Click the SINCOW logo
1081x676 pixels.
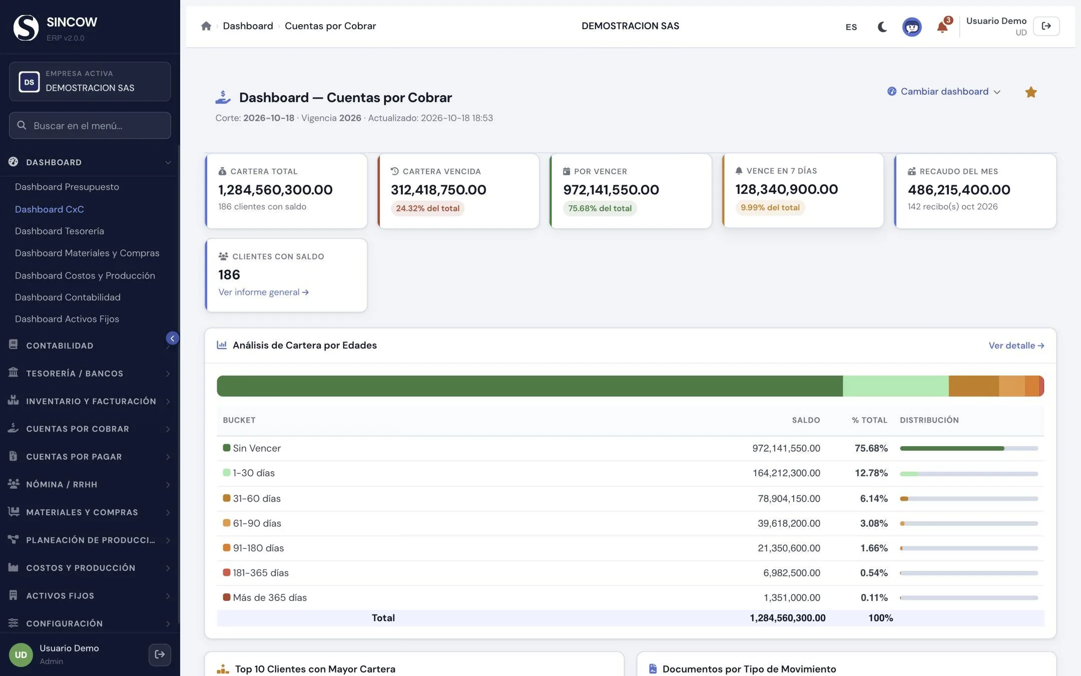[x=26, y=28]
